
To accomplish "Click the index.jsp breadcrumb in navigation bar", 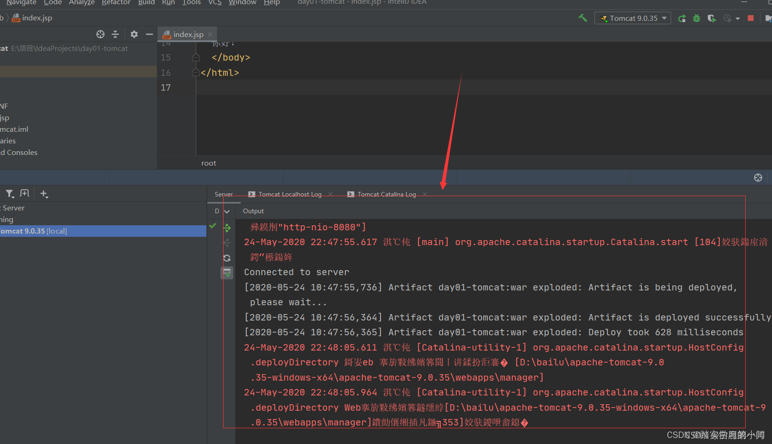I will pyautogui.click(x=32, y=18).
